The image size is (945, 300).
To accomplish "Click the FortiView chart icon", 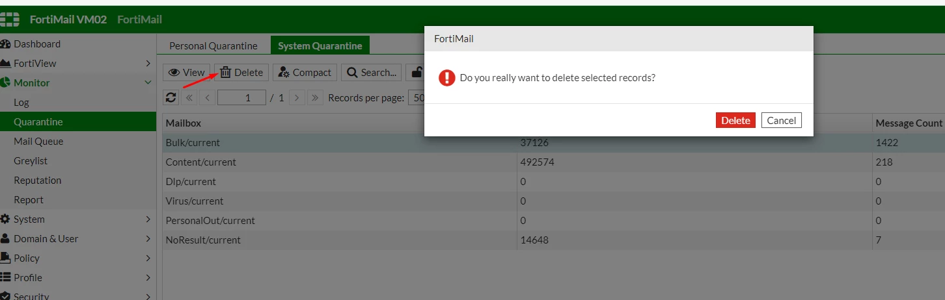I will 5,64.
